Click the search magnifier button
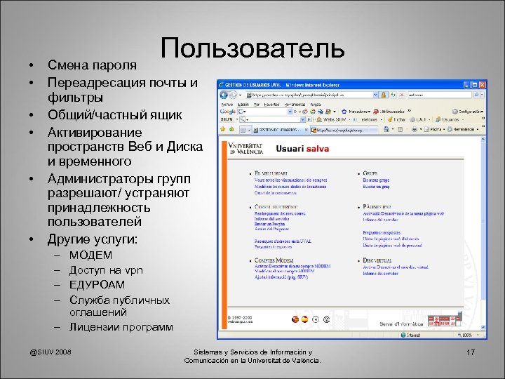This screenshot has height=379, width=505. (x=476, y=95)
